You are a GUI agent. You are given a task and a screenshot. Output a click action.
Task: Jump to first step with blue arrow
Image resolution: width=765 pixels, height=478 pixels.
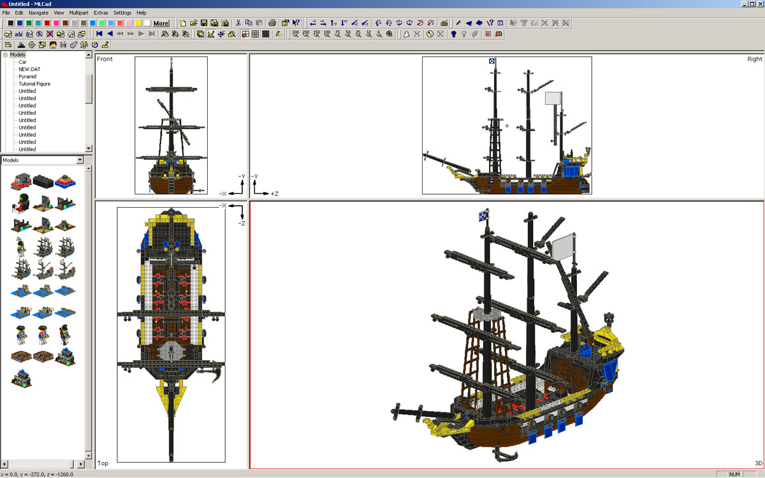pos(99,34)
